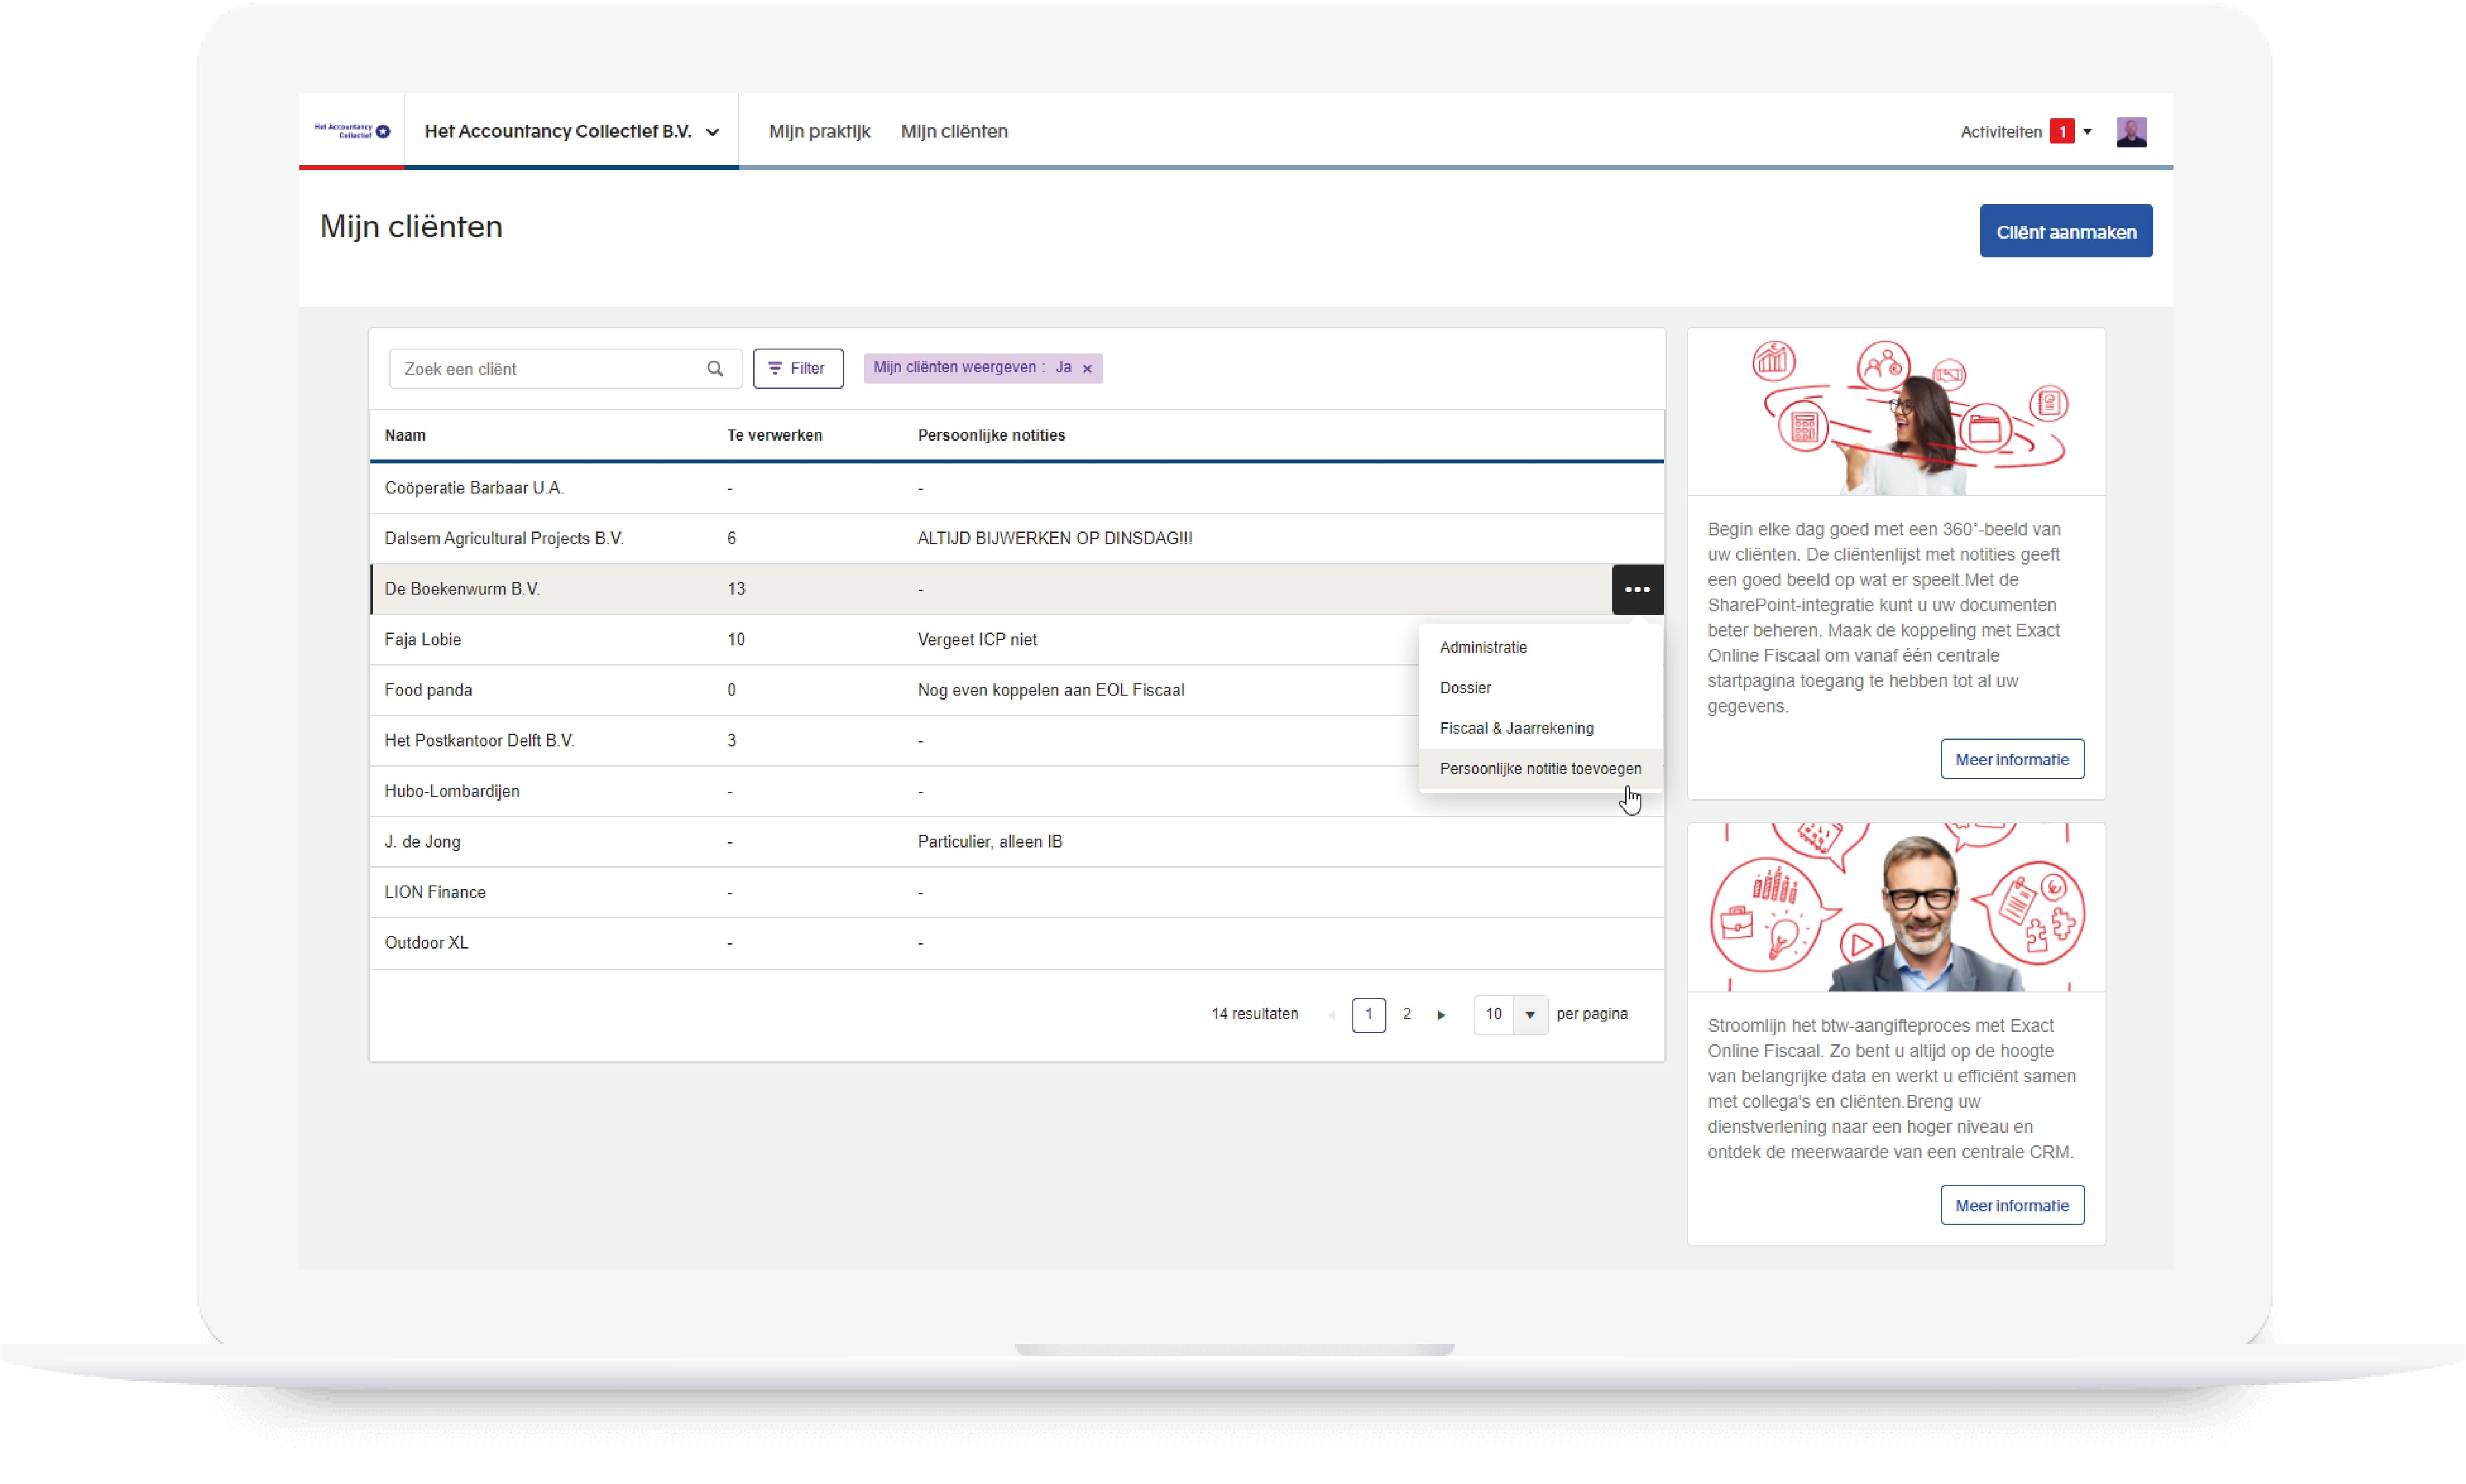Image resolution: width=2466 pixels, height=1484 pixels.
Task: Click the man with glasses promo image
Action: click(x=1896, y=908)
